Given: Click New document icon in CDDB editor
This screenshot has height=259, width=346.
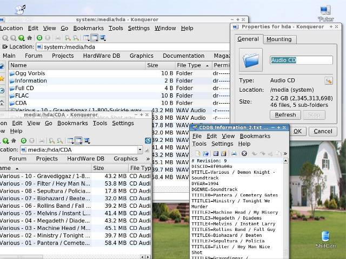Looking at the screenshot, I should (198, 153).
